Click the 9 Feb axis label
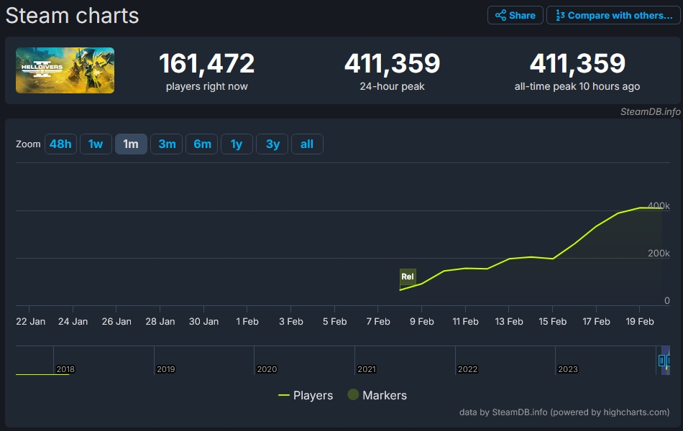Viewport: 683px width, 431px height. click(x=421, y=321)
